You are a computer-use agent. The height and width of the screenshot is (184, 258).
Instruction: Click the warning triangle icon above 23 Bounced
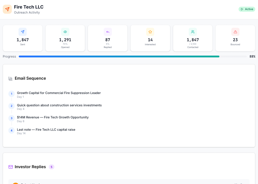pos(235,32)
